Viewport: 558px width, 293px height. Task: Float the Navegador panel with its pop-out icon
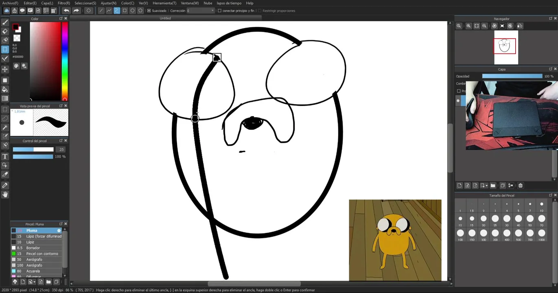coord(551,19)
